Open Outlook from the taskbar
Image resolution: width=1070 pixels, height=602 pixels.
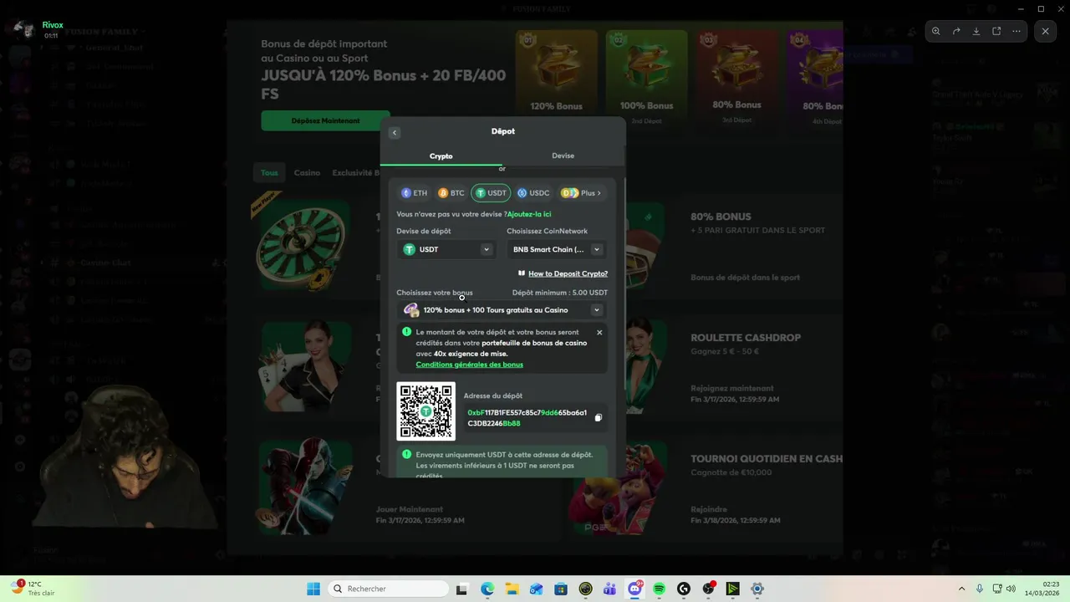536,589
